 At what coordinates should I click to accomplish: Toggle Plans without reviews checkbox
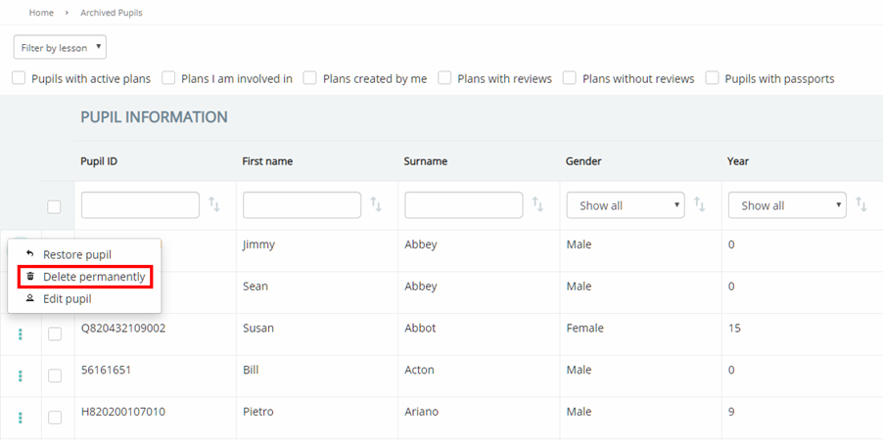[570, 78]
